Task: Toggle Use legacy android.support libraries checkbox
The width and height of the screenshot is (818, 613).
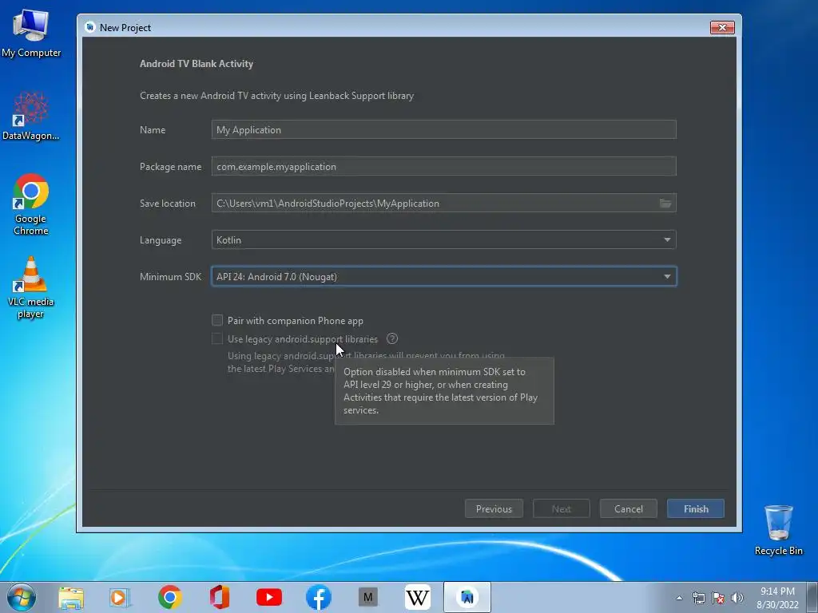Action: (217, 338)
